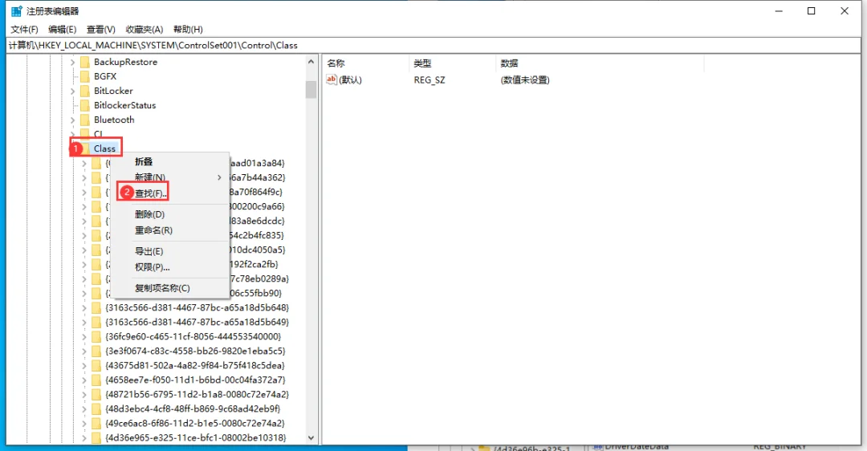Image resolution: width=867 pixels, height=451 pixels.
Task: Select key {49ce6ac8-6f86-11d2-b1e5-0080c72e74a2}
Action: point(195,424)
